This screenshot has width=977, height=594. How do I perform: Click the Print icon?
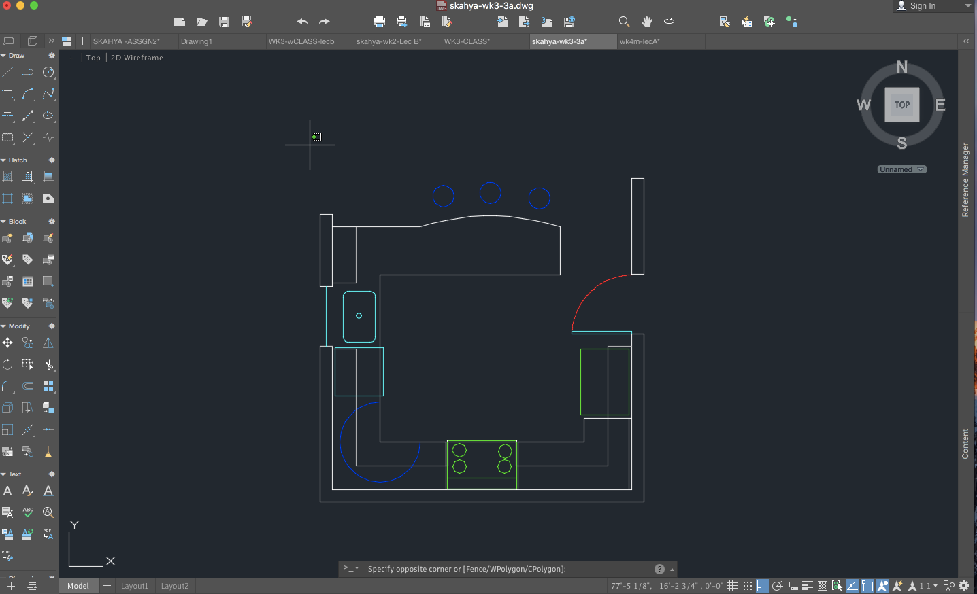[380, 22]
